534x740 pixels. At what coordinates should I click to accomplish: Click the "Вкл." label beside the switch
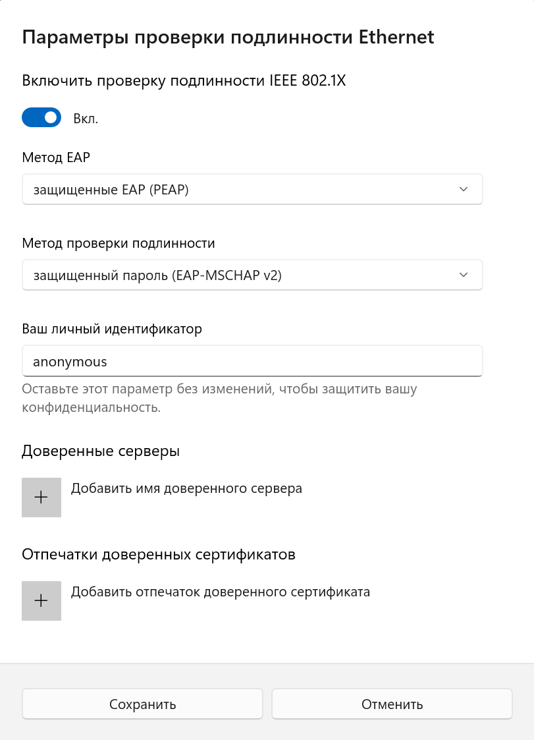86,119
